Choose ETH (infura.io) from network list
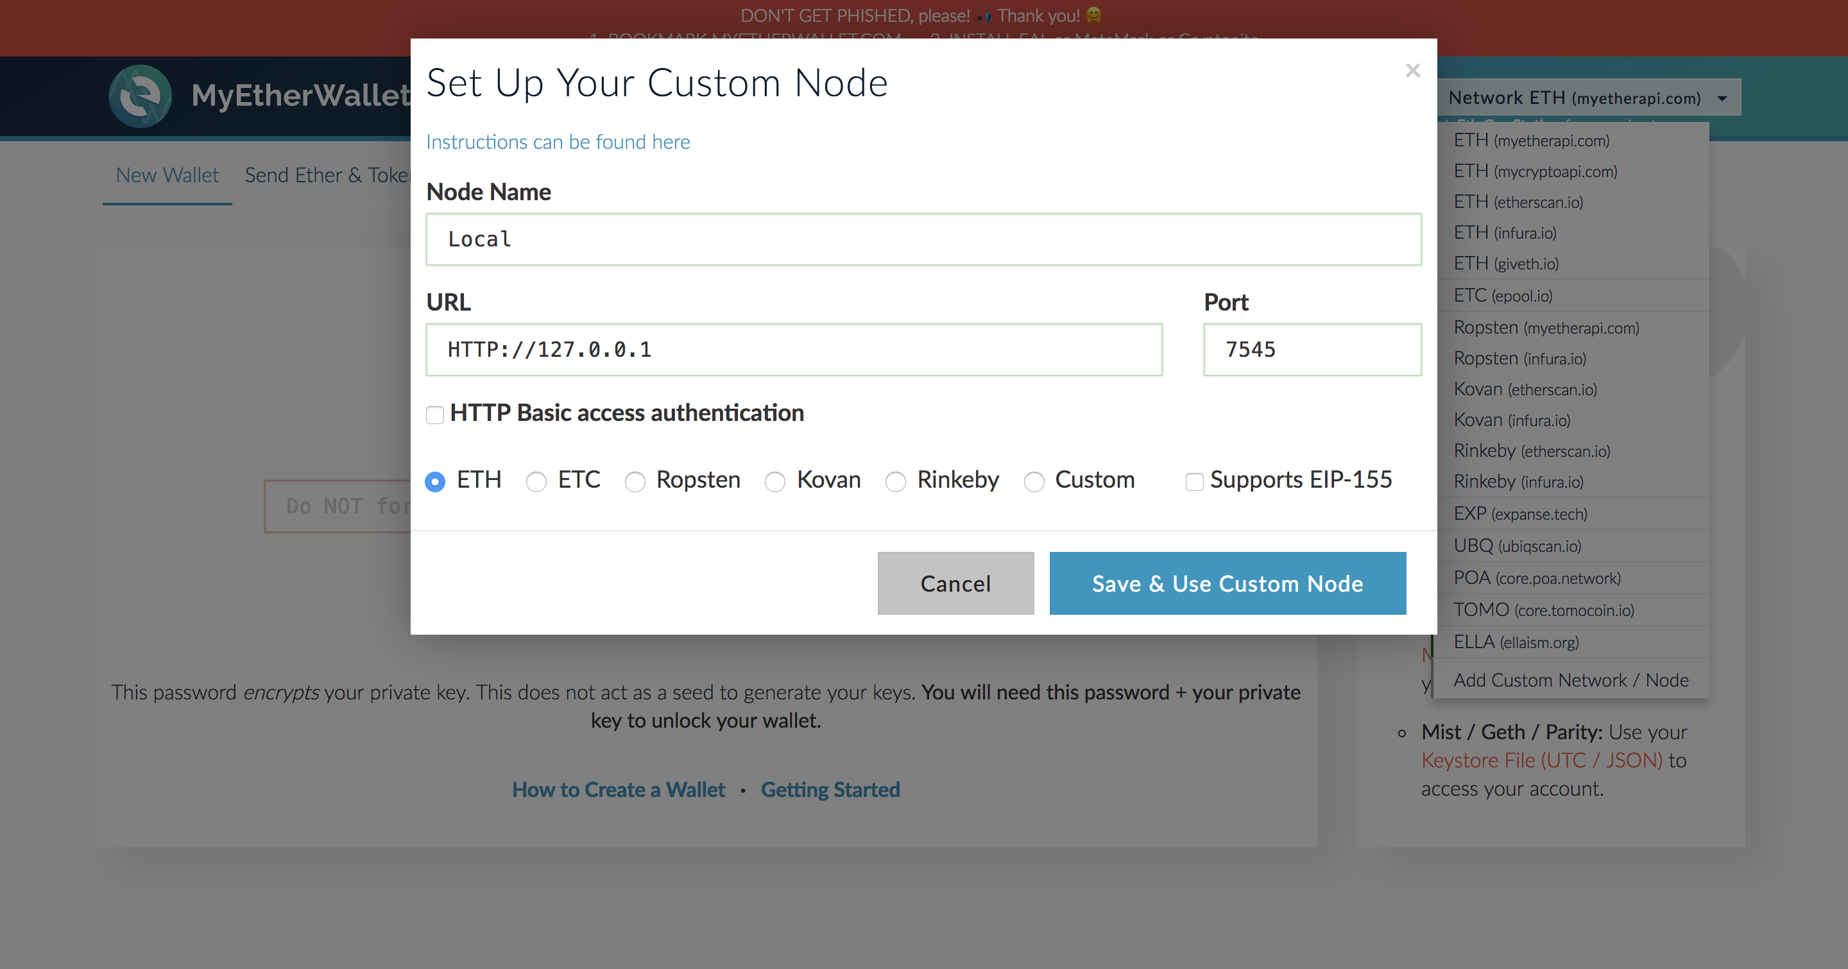1848x969 pixels. pyautogui.click(x=1504, y=233)
